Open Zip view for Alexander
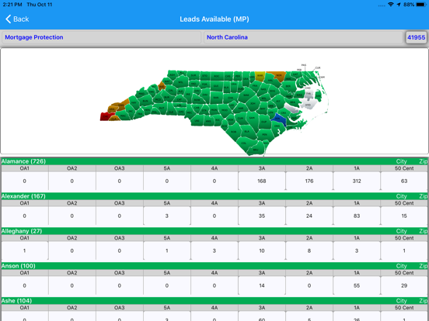This screenshot has height=321, width=429. tap(424, 196)
